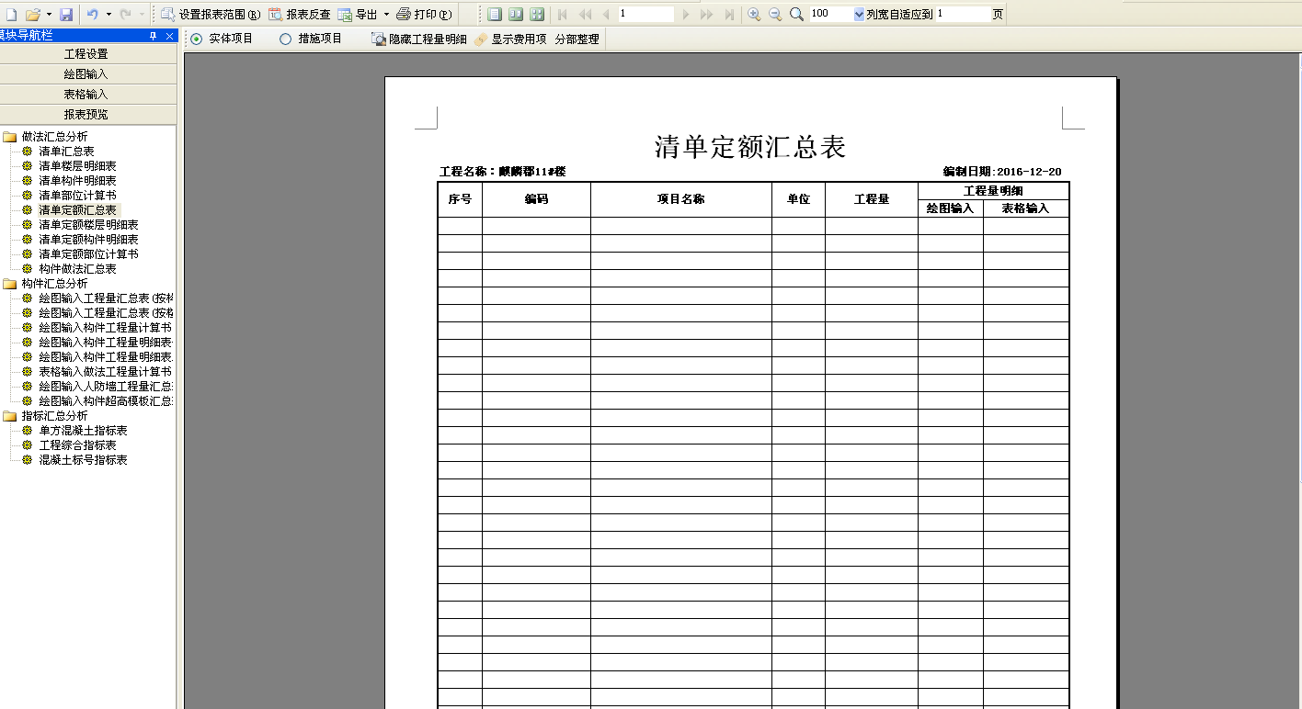Viewport: 1302px width, 709px height.
Task: Open the 报表预览 module tab
Action: 87,115
